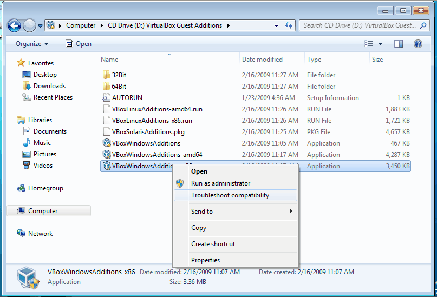Click the Forward navigation arrow button
The height and width of the screenshot is (297, 437).
tap(29, 25)
